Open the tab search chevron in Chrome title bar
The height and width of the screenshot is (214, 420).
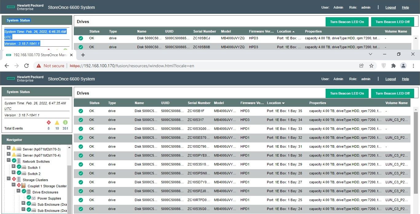(370, 54)
